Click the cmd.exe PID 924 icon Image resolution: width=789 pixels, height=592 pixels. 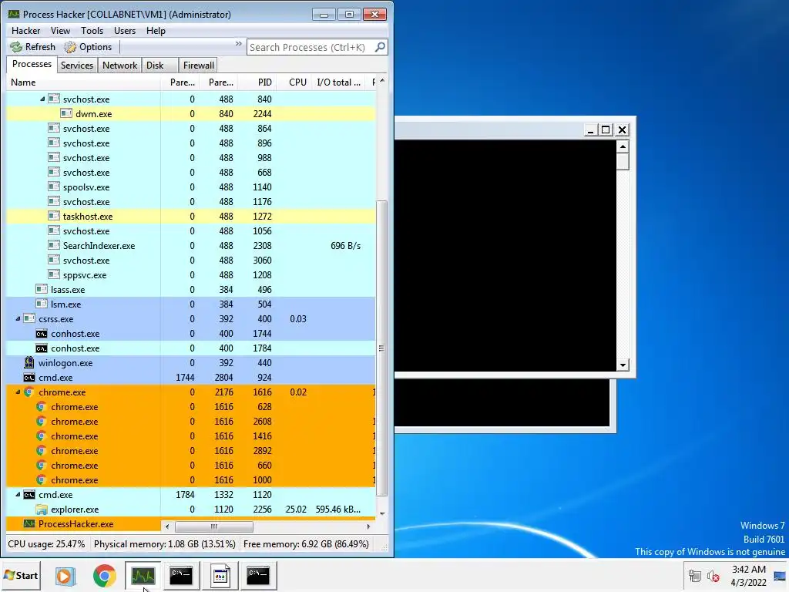[x=29, y=378]
